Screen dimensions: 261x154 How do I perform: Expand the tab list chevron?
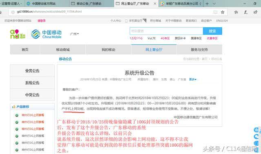214,4
